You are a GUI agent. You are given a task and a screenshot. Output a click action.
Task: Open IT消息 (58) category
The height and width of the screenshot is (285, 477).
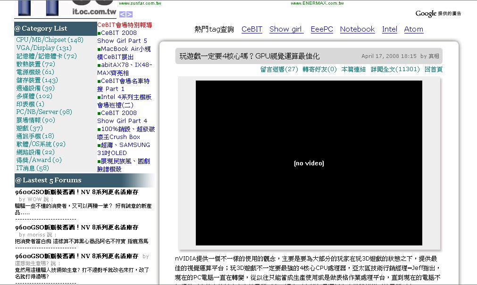click(x=33, y=168)
